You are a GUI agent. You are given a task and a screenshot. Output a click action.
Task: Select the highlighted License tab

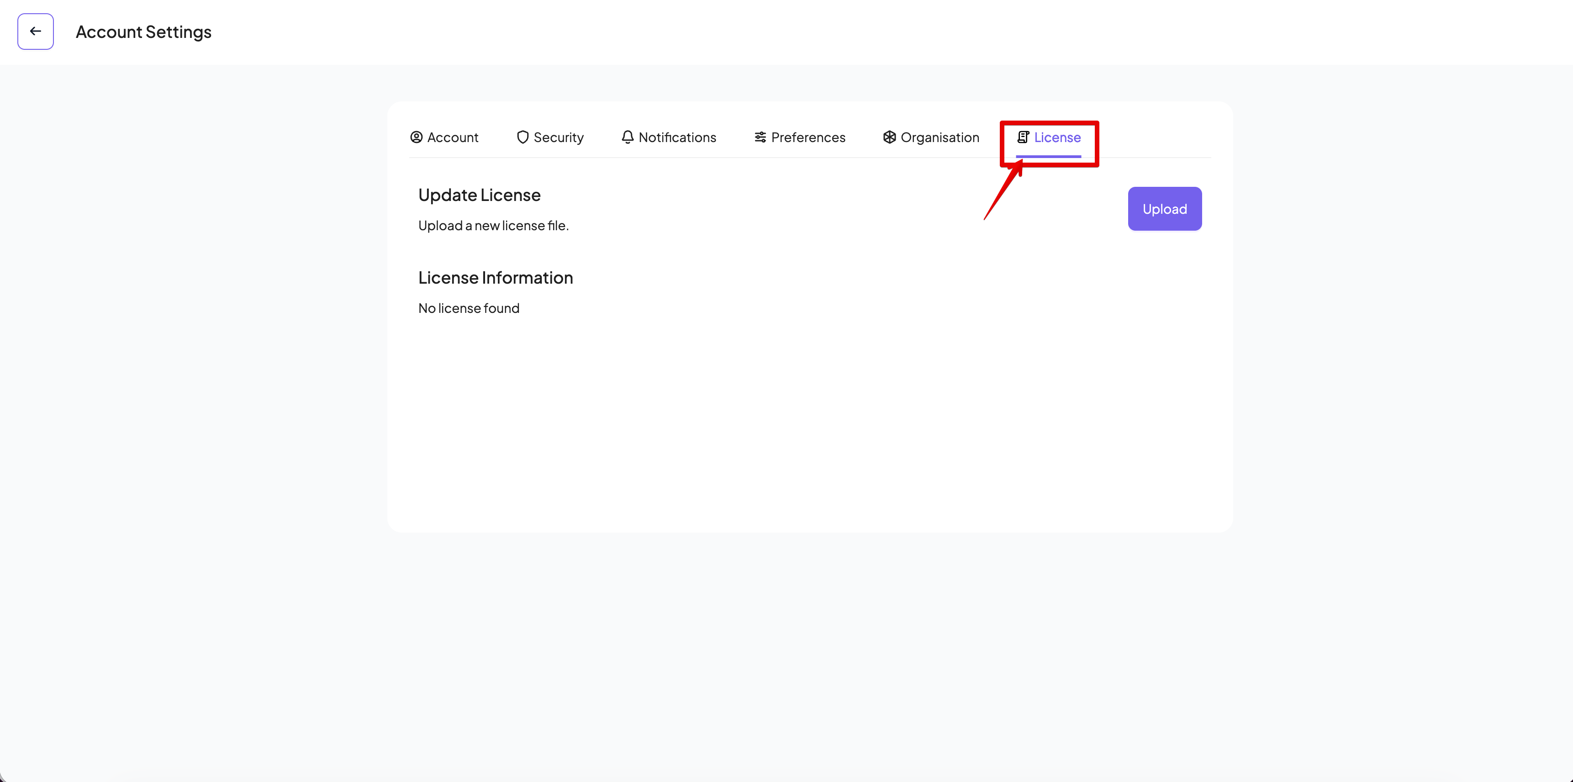coord(1057,137)
